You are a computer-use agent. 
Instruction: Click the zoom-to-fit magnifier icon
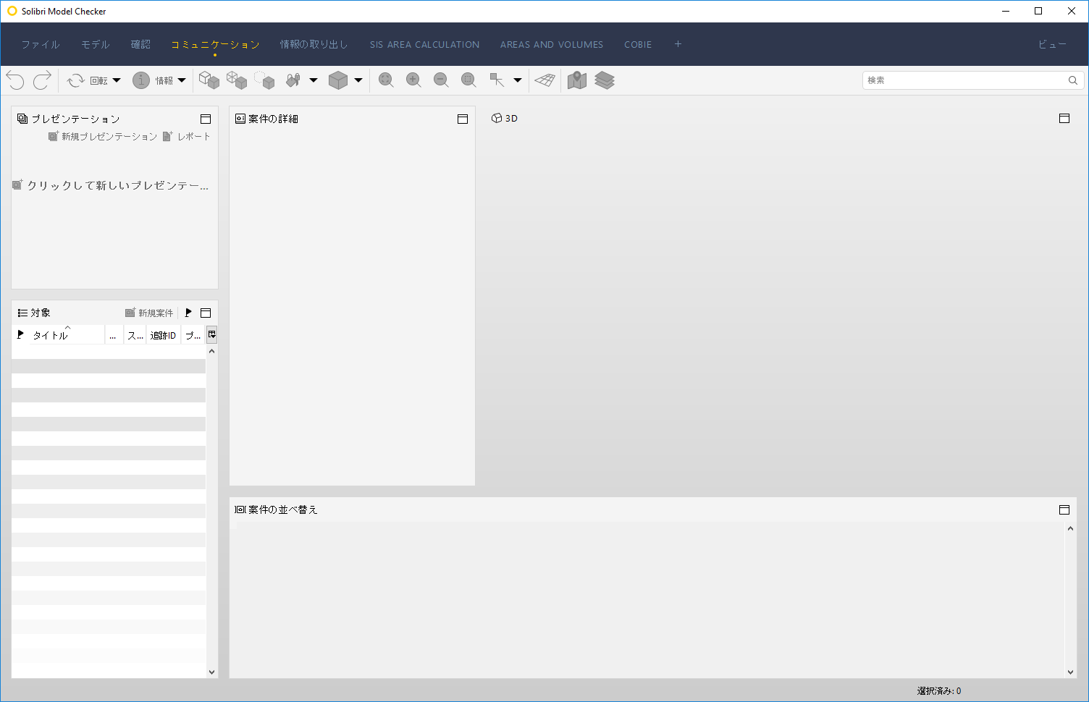point(386,80)
